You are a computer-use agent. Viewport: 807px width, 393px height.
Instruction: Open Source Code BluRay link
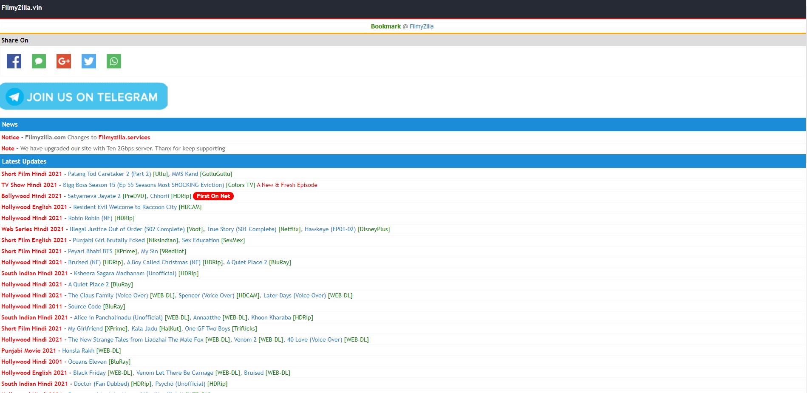coord(85,306)
